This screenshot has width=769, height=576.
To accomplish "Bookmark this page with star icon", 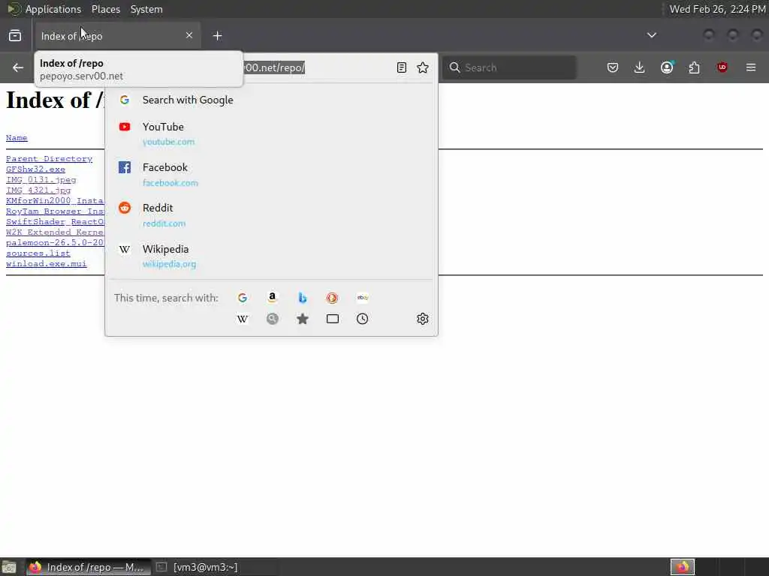I will pyautogui.click(x=423, y=67).
